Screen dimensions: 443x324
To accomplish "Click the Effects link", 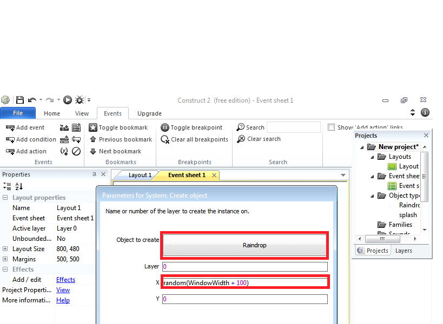I will (x=65, y=280).
